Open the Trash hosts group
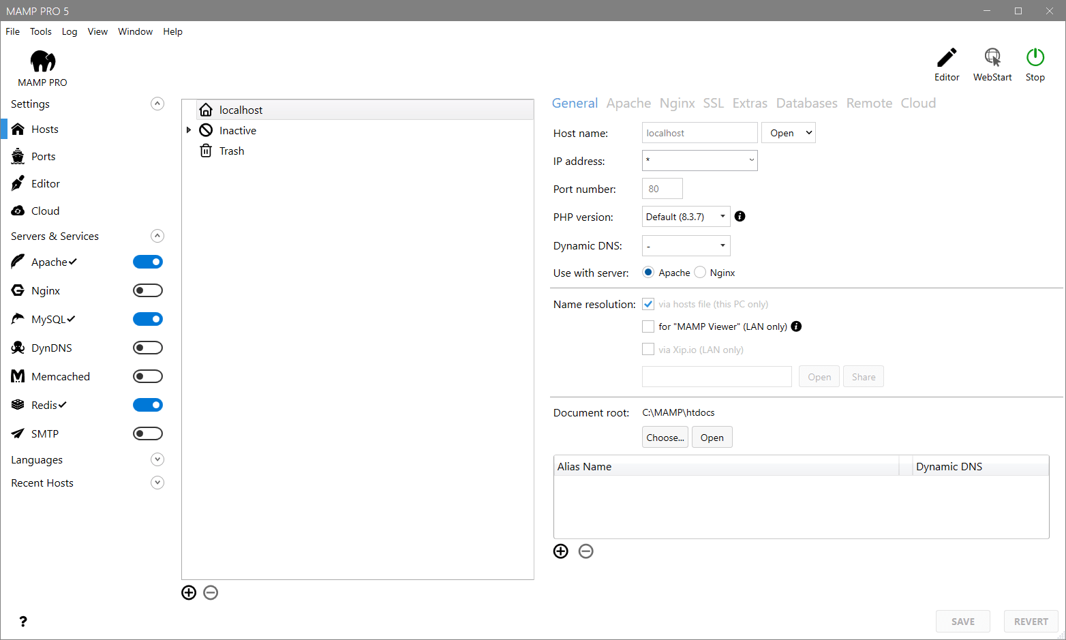 232,151
